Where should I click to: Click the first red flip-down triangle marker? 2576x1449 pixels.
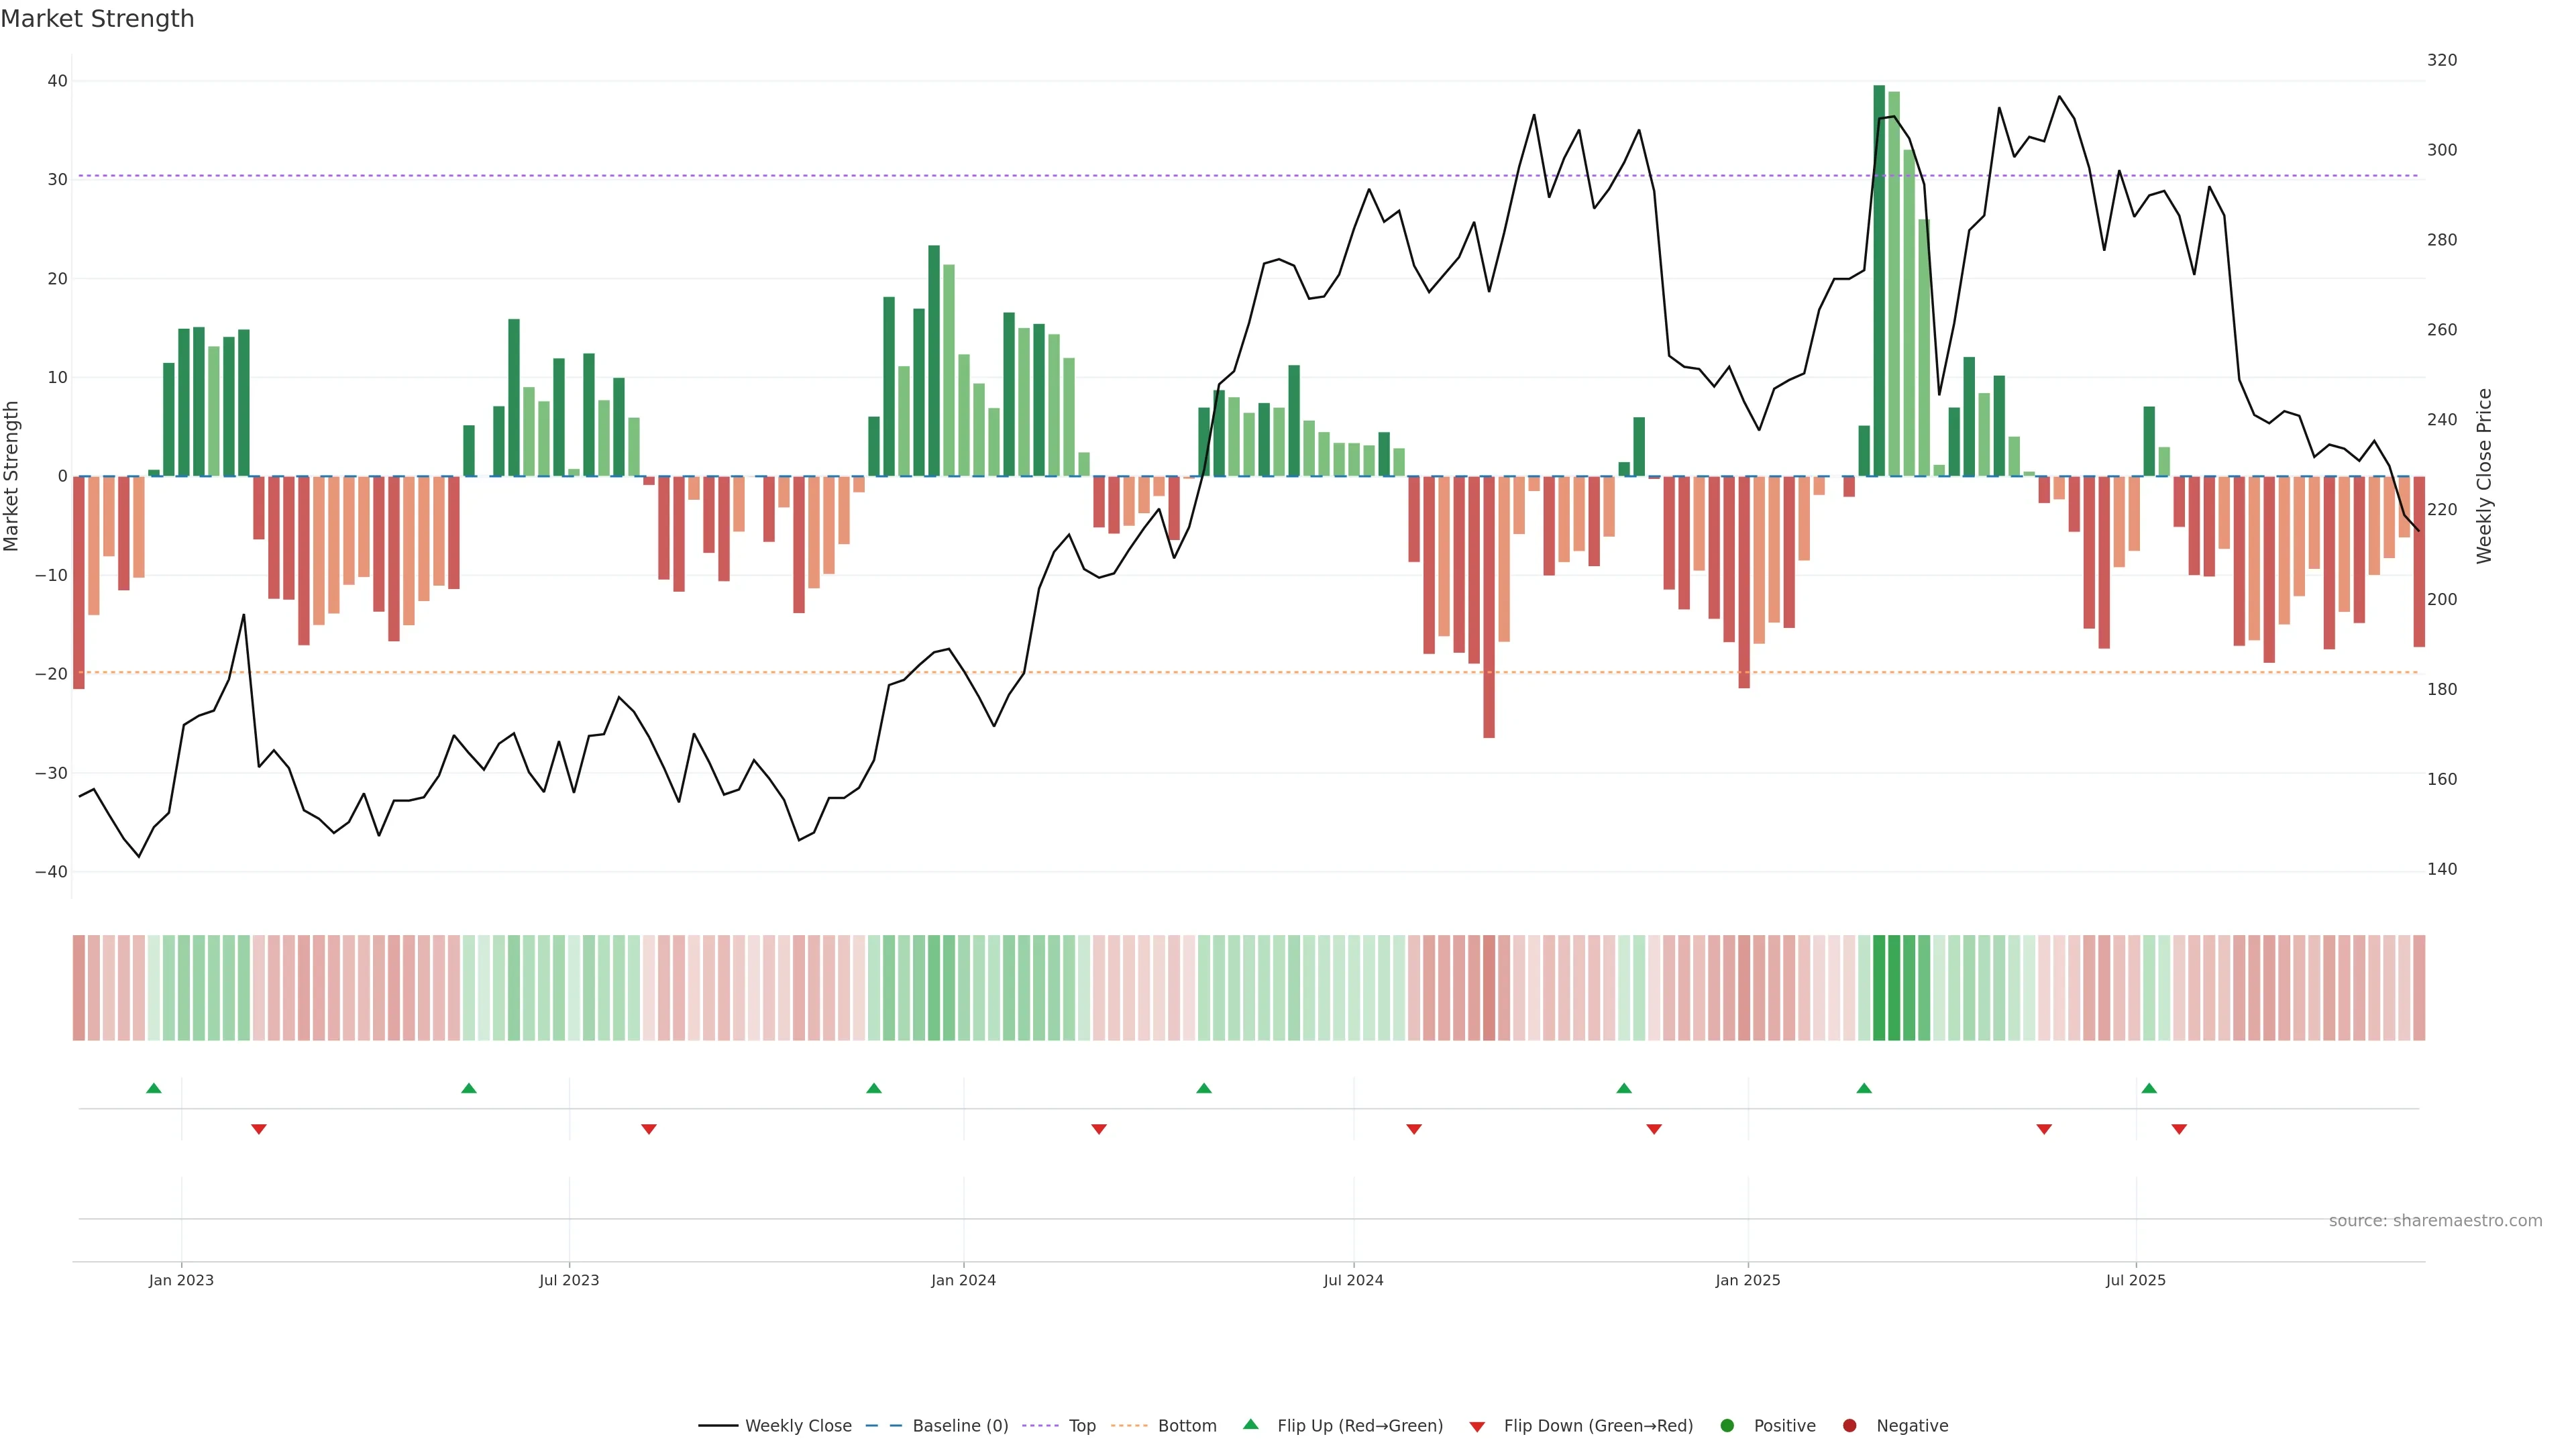coord(259,1129)
